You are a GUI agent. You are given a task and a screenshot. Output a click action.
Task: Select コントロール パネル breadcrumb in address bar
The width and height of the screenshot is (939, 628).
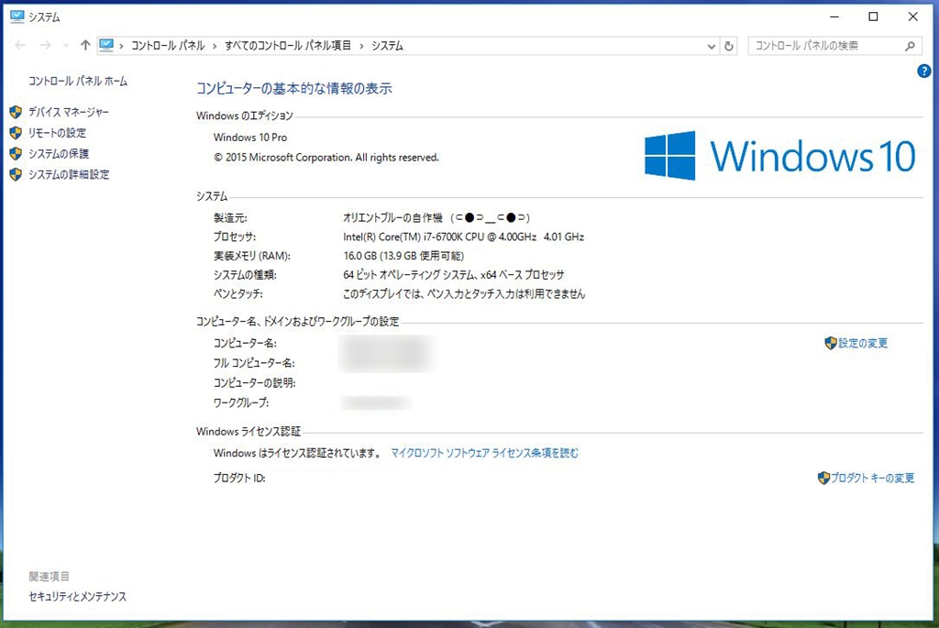click(x=168, y=46)
